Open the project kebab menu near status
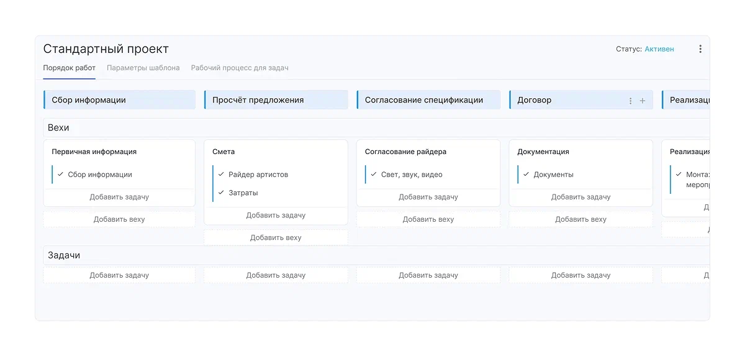Screen dimensions: 745x356 click(x=700, y=49)
